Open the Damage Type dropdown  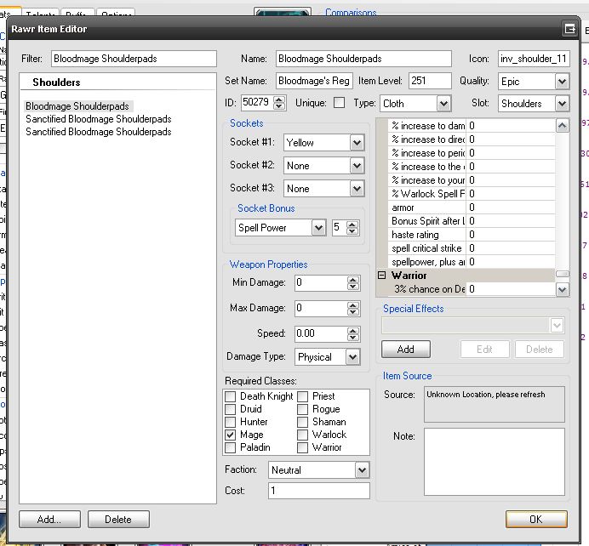click(352, 357)
